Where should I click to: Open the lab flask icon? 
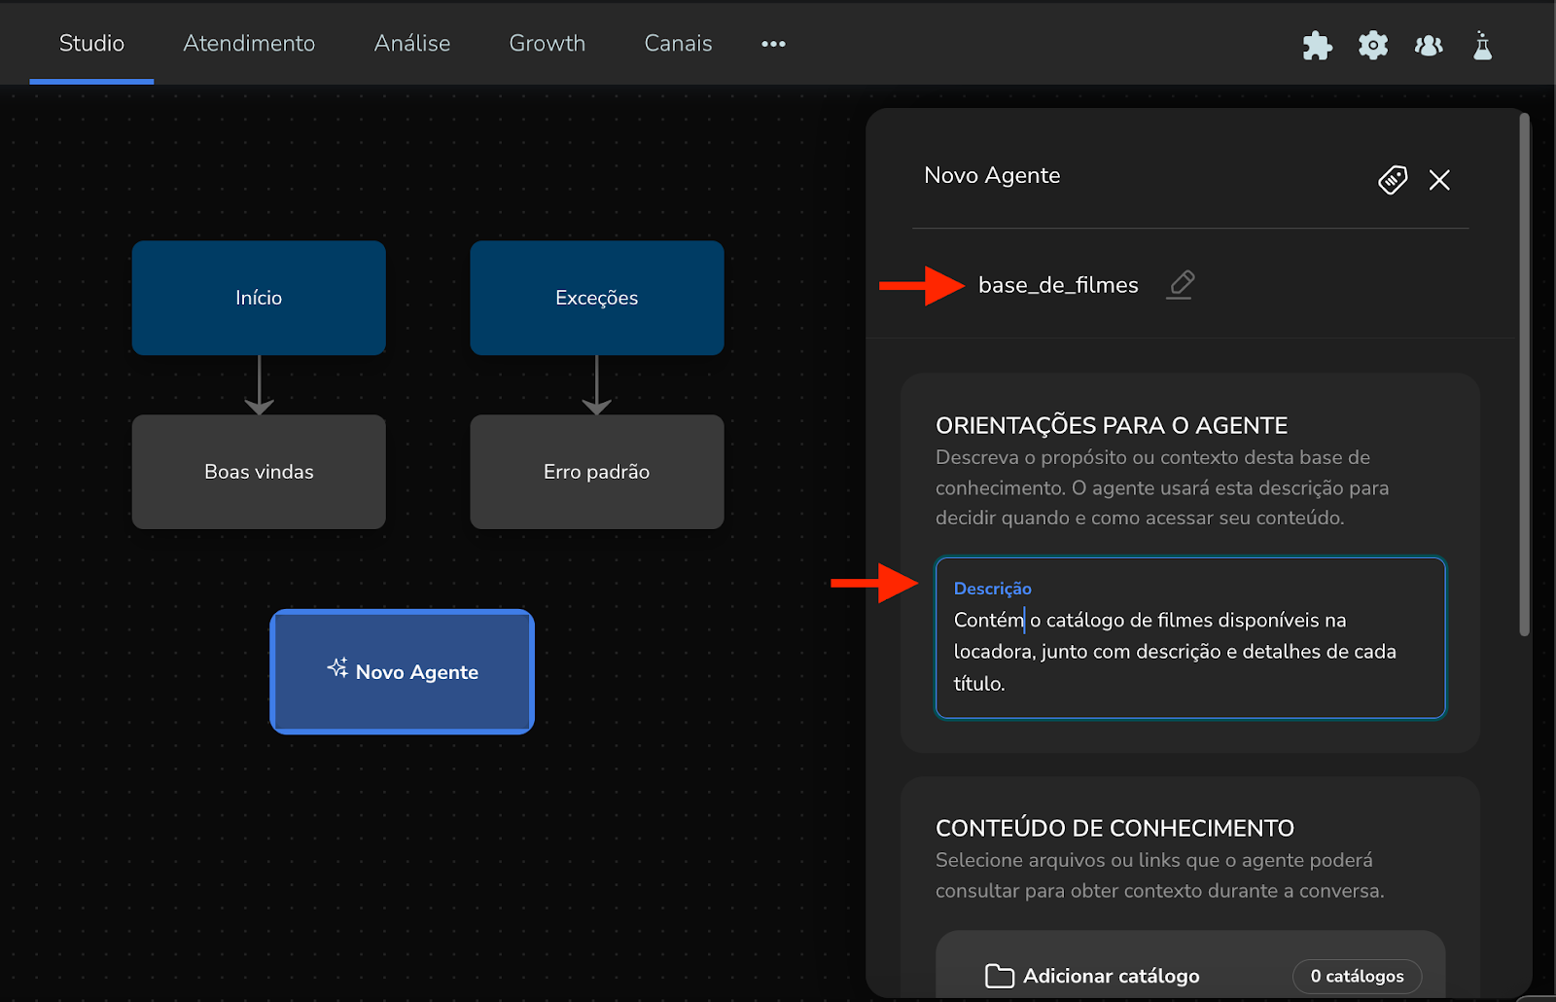click(x=1482, y=45)
